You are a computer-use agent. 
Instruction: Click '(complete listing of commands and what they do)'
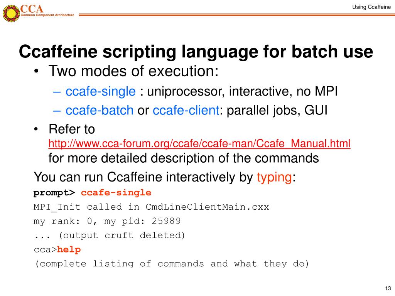pos(172,264)
